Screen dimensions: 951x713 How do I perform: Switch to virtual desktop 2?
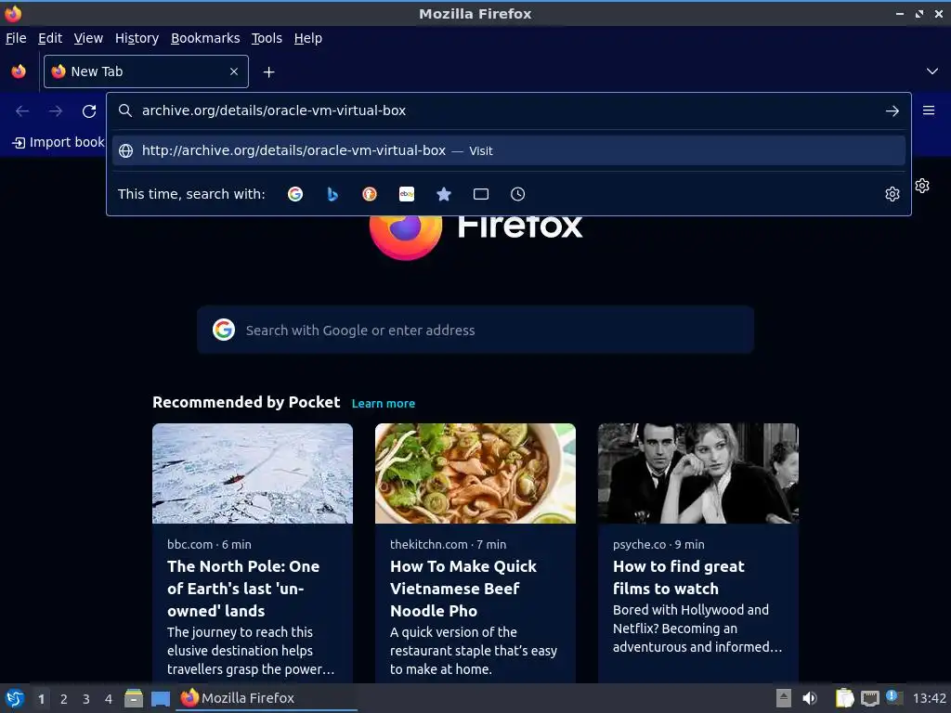pos(64,699)
